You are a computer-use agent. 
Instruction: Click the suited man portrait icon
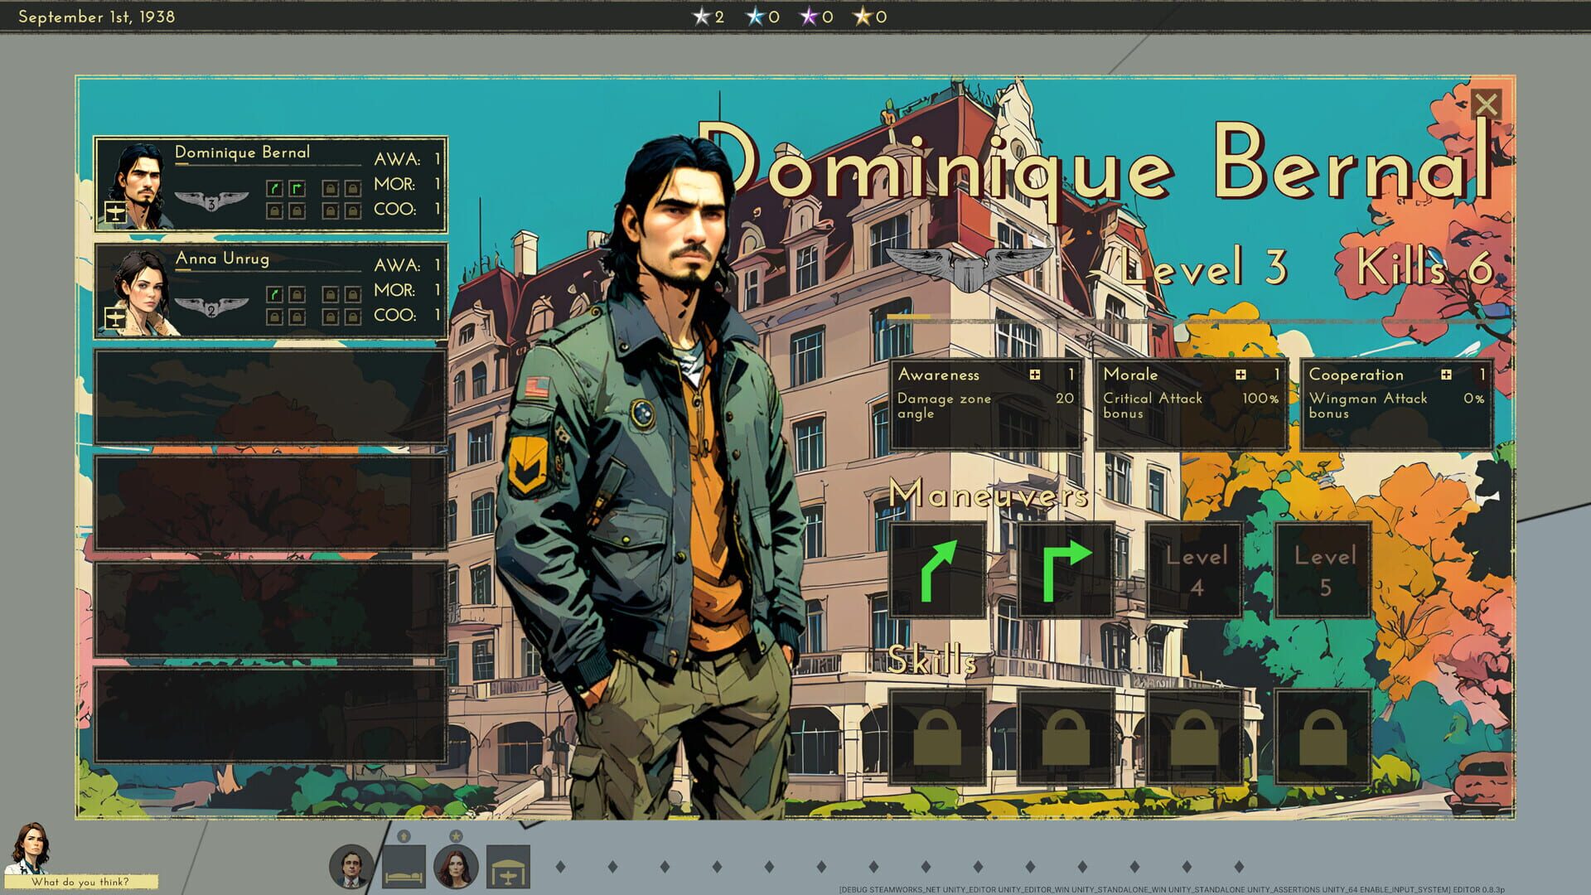point(351,867)
